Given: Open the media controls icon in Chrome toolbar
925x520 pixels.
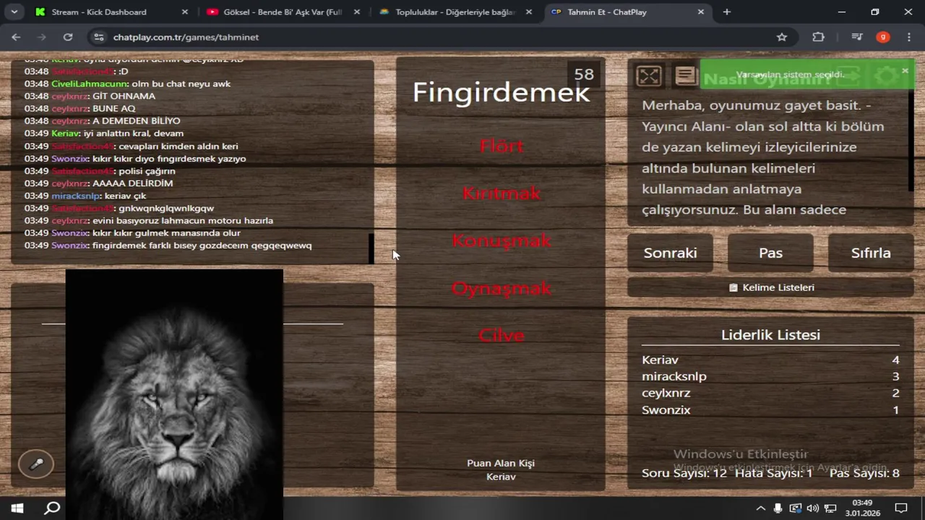Looking at the screenshot, I should point(857,37).
